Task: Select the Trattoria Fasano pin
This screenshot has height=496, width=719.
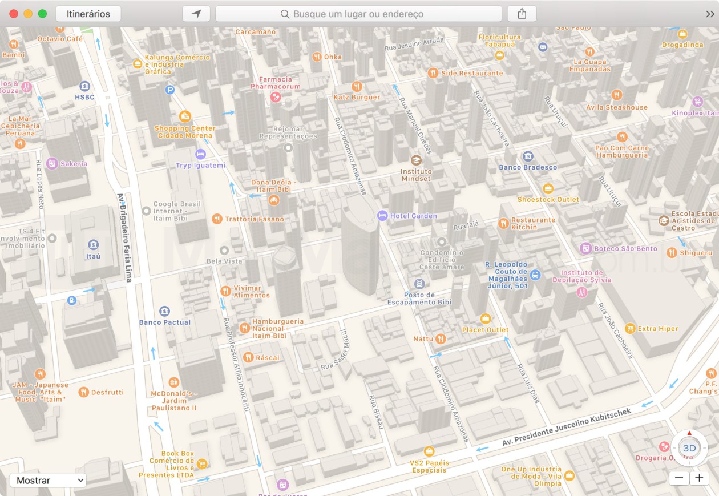Action: 217,219
